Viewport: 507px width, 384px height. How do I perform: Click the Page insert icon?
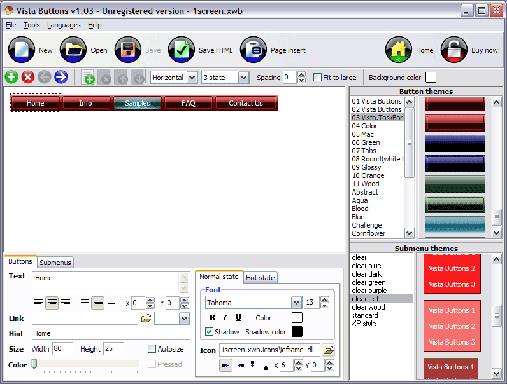253,50
